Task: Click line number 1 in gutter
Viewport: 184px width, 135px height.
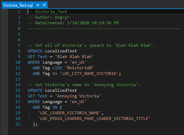Action: click(x=19, y=12)
